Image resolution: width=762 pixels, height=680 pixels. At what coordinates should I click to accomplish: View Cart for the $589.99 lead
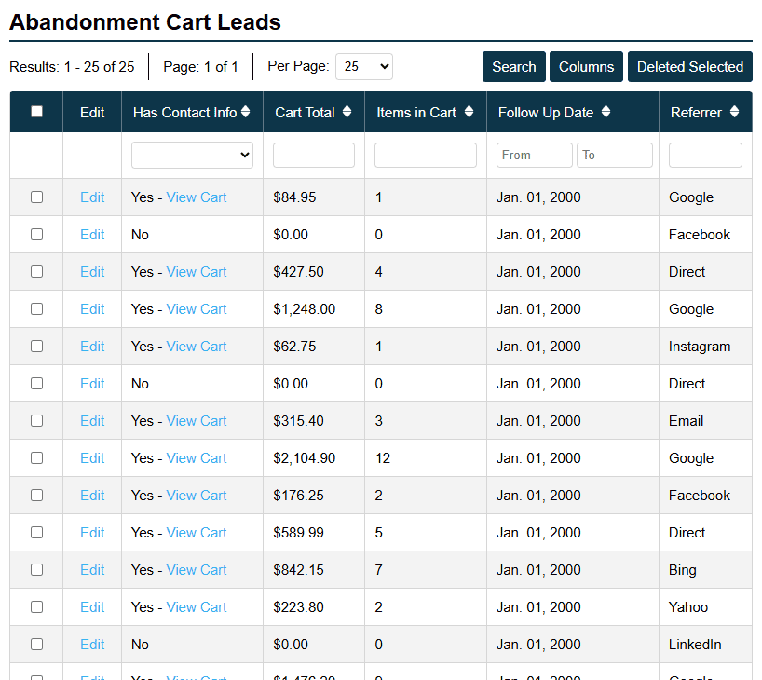pyautogui.click(x=197, y=532)
